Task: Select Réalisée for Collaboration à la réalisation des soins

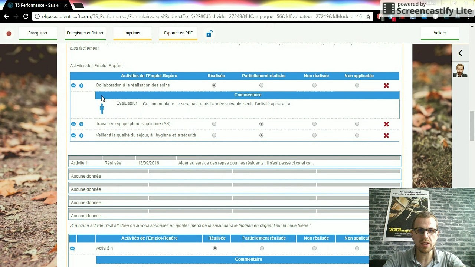Action: click(214, 85)
